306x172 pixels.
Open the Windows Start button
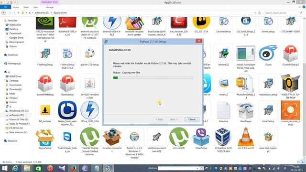(x=4, y=168)
